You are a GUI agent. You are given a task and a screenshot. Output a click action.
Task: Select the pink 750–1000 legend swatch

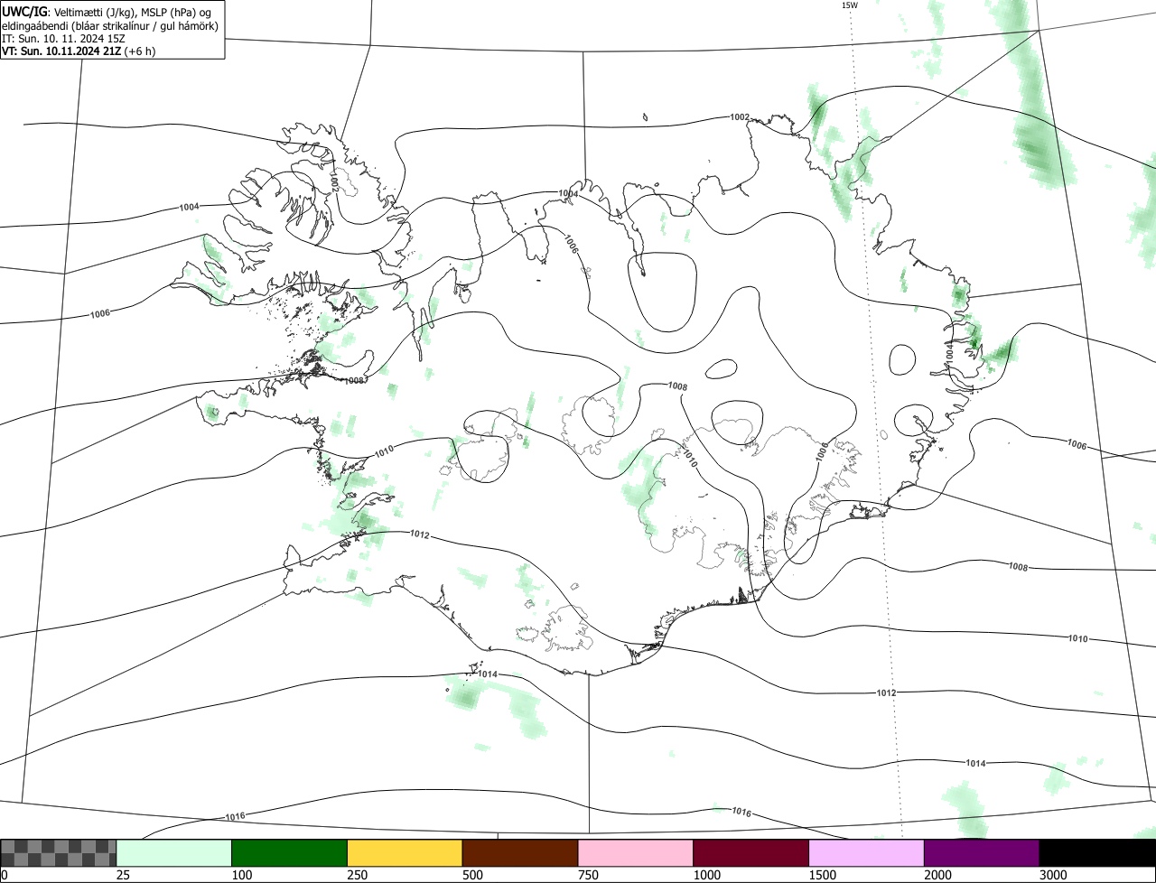tap(636, 853)
